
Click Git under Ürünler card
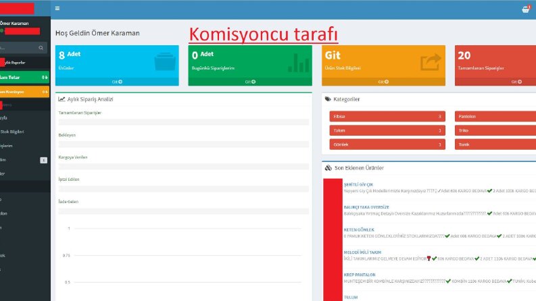pyautogui.click(x=117, y=82)
